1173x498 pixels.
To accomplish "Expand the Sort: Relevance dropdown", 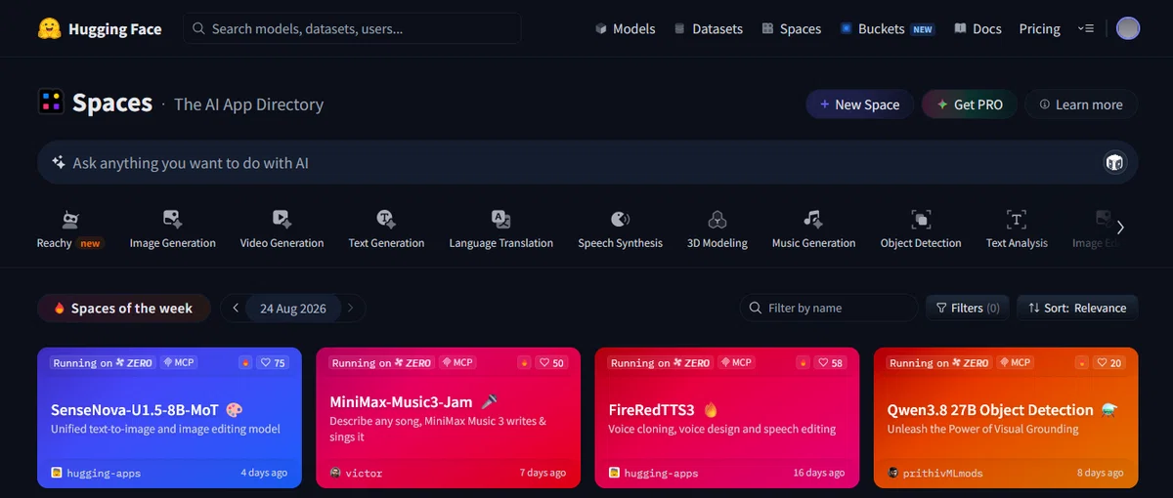I will (1077, 308).
